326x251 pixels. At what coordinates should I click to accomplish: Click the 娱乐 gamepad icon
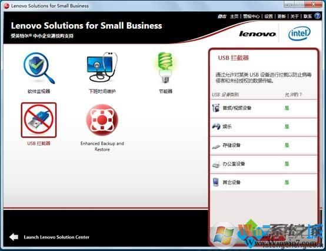pyautogui.click(x=216, y=126)
